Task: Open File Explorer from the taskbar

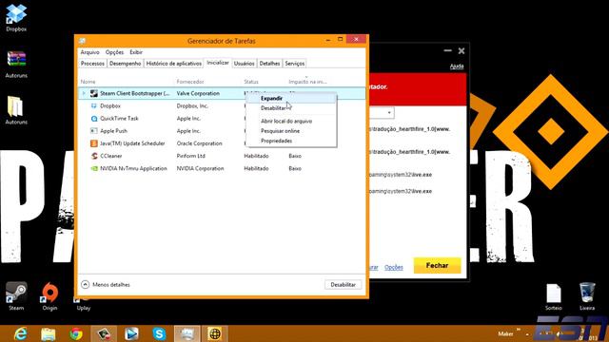Action: point(49,333)
